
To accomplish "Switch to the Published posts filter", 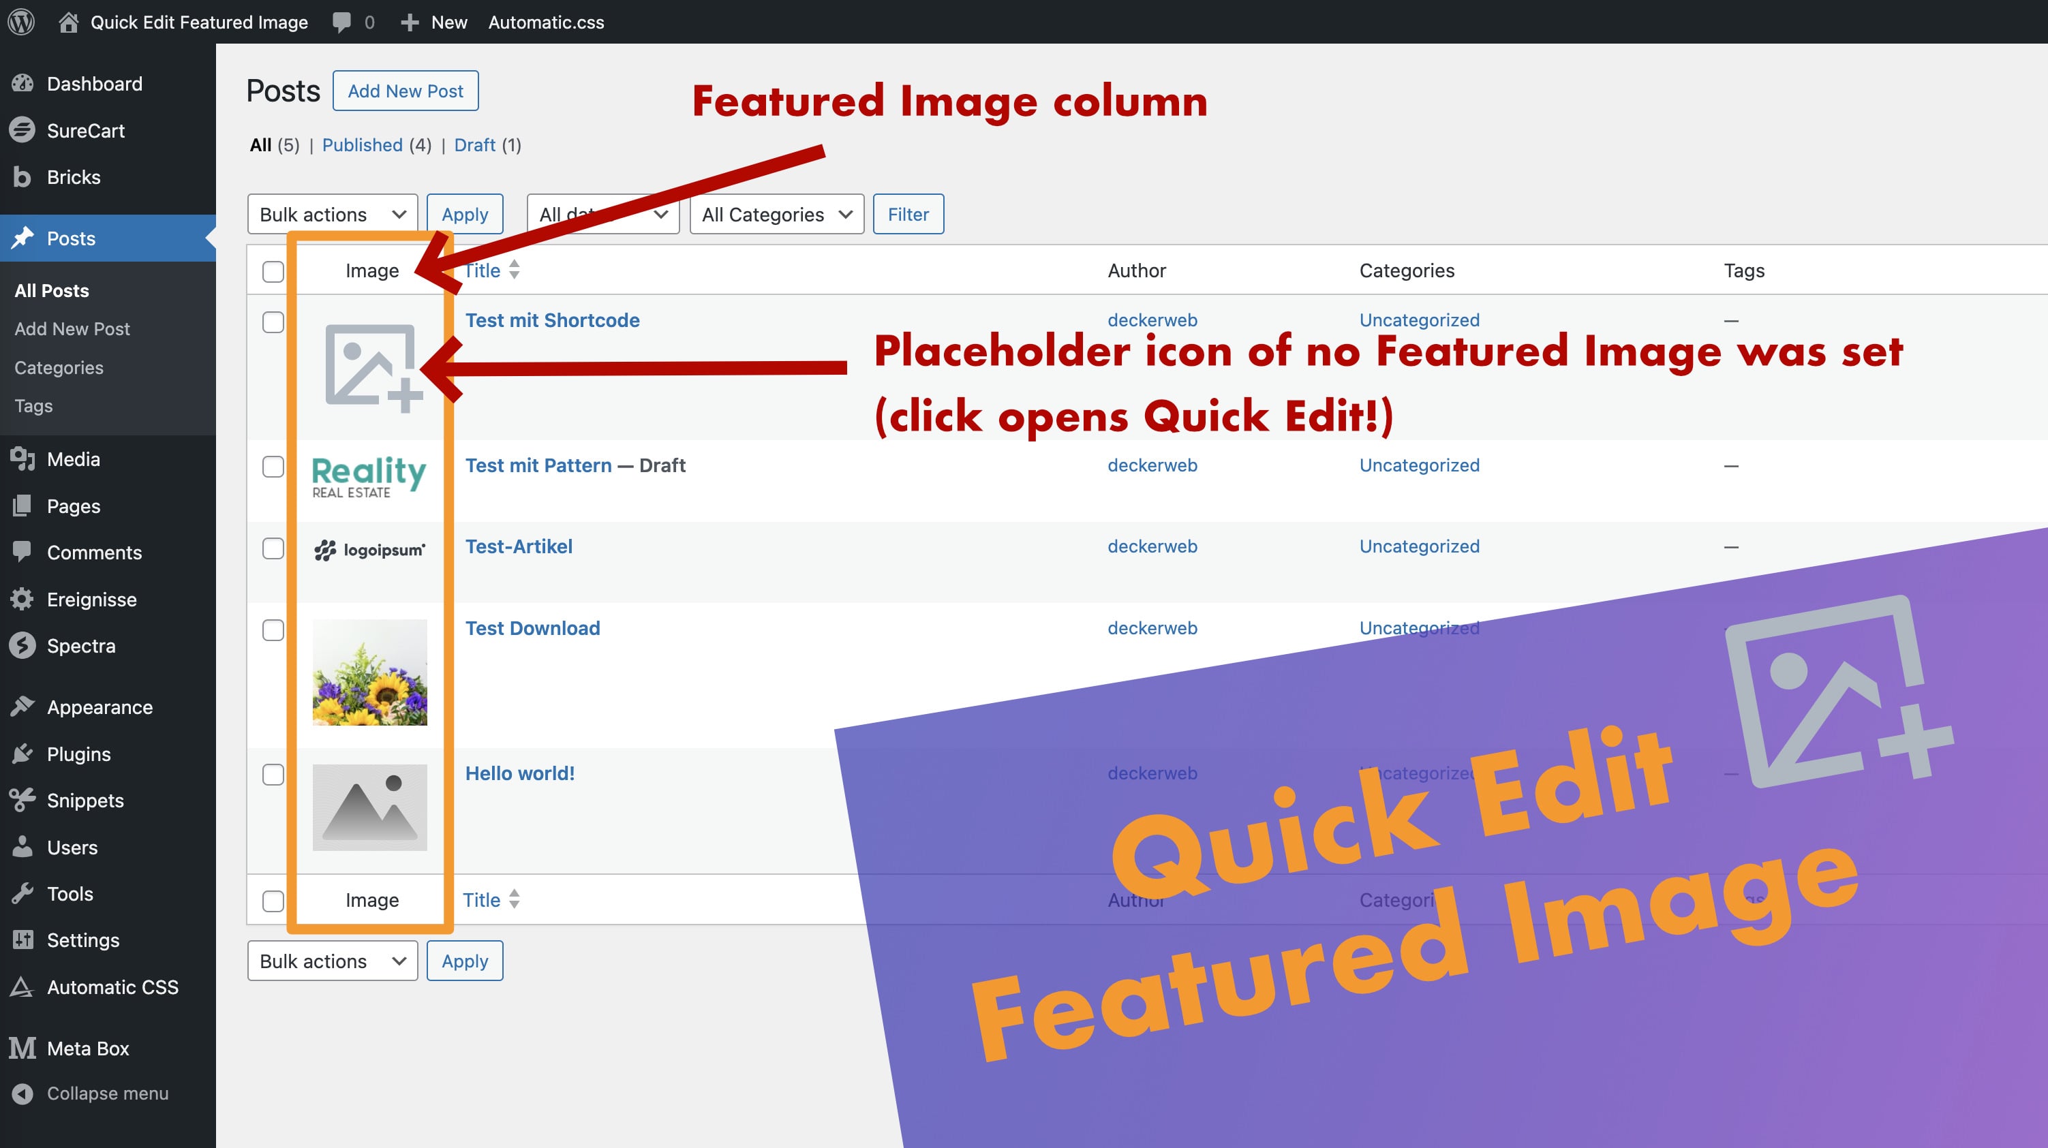I will pos(362,144).
